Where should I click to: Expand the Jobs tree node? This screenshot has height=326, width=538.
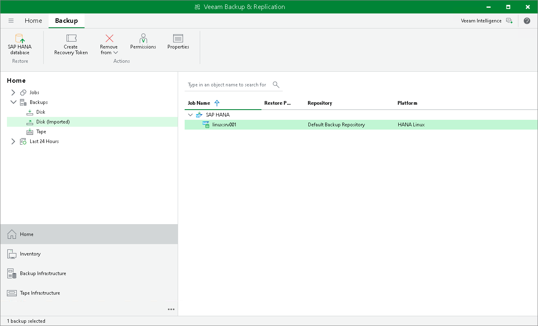[x=13, y=93]
